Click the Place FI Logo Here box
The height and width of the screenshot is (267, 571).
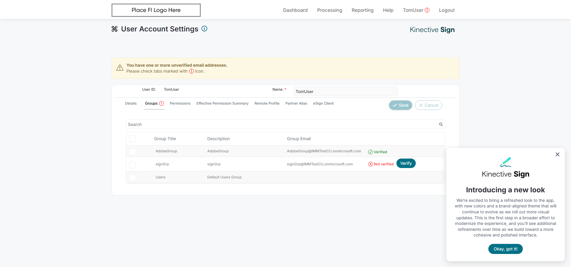[x=156, y=10]
